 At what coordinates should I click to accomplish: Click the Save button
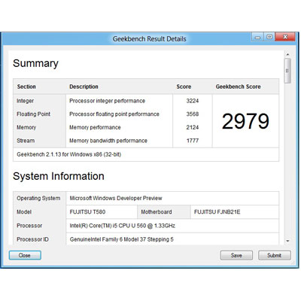(236, 255)
